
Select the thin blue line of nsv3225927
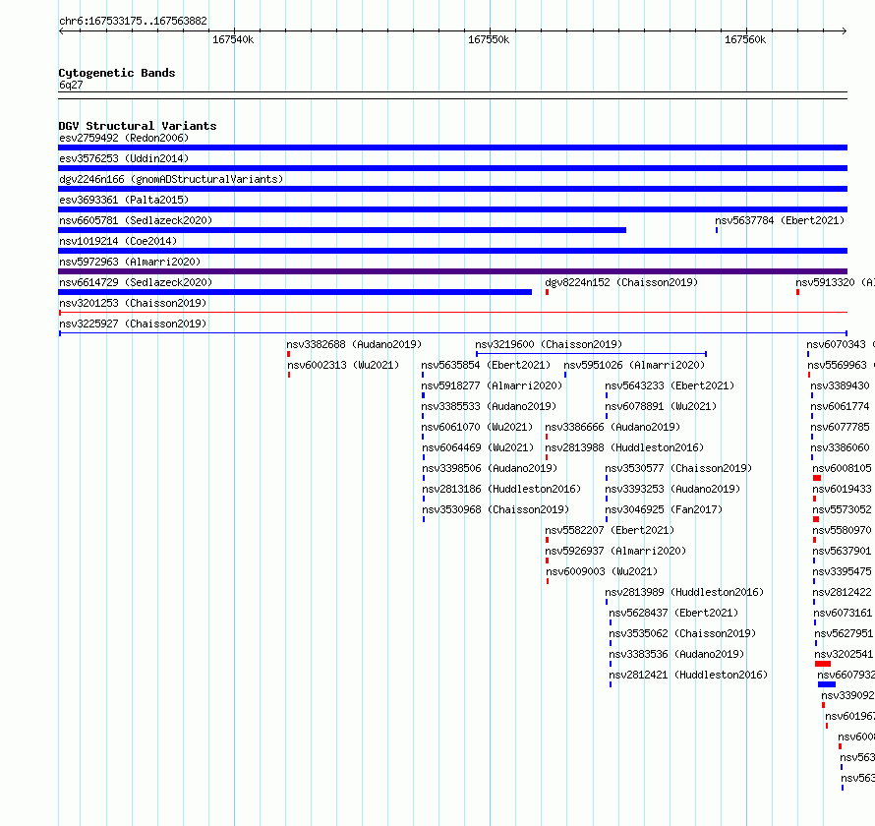click(x=452, y=333)
